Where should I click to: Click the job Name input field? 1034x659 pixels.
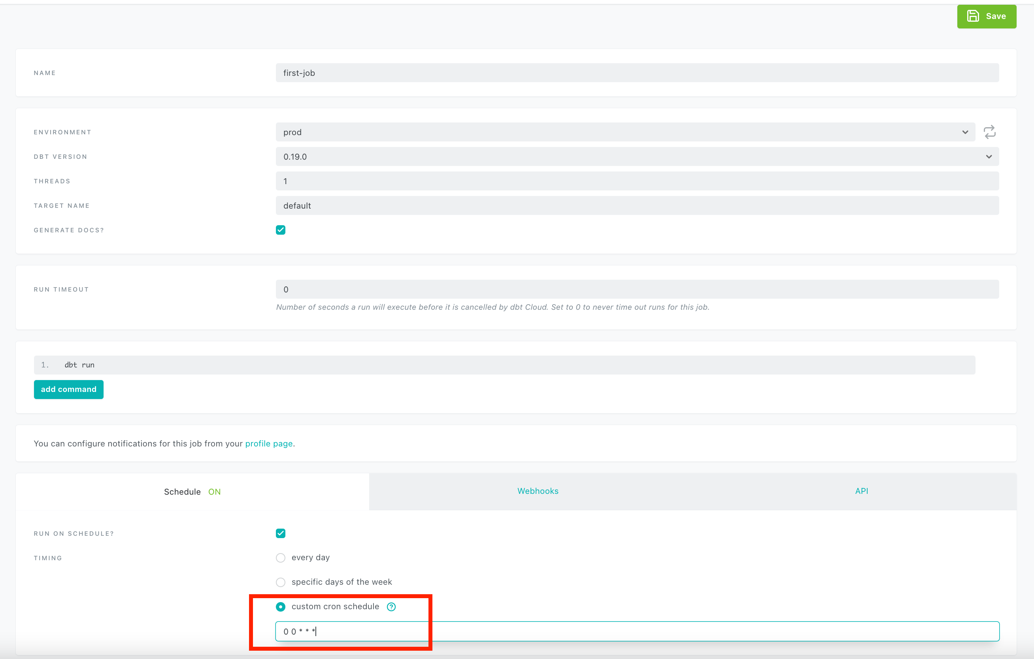point(637,73)
